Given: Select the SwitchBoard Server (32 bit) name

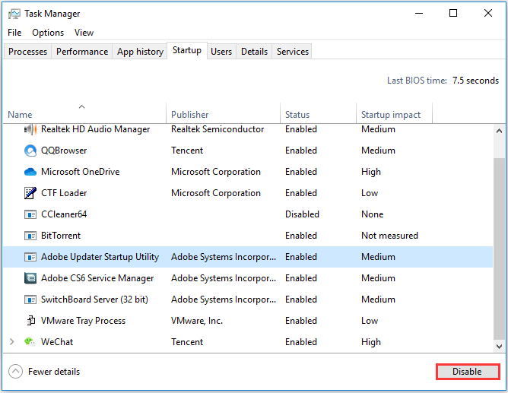Looking at the screenshot, I should [94, 300].
